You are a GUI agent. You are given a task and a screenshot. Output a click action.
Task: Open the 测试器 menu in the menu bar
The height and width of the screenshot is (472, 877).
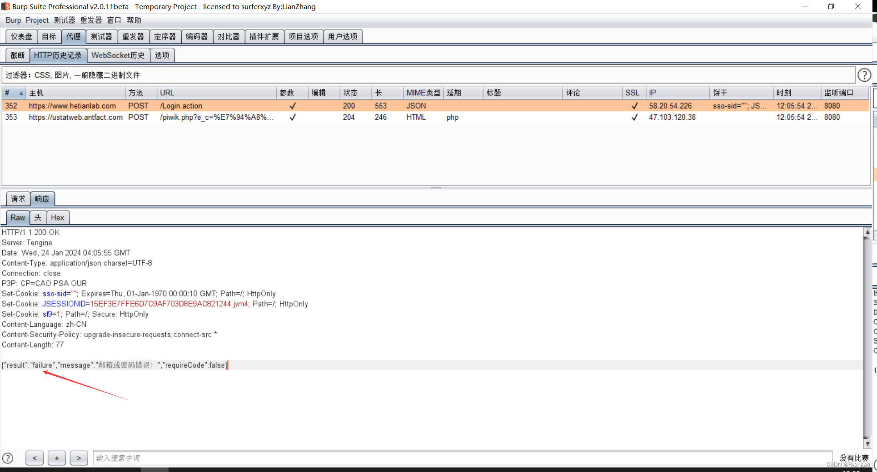[x=64, y=20]
